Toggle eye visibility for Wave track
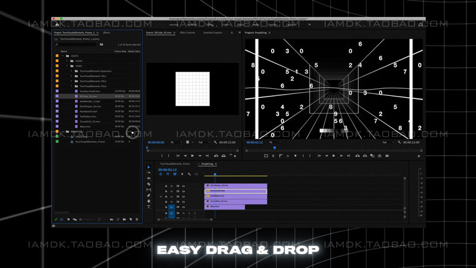This screenshot has width=476, height=268. 183,207
